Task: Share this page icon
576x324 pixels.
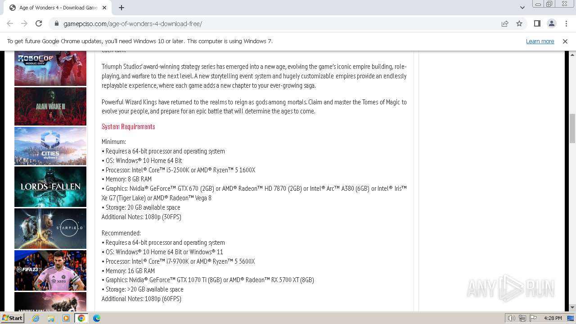Action: (x=505, y=23)
